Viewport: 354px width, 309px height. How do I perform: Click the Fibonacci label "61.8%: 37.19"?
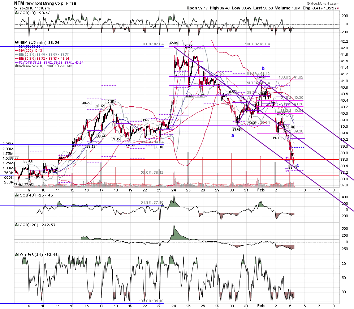pyautogui.click(x=152, y=203)
